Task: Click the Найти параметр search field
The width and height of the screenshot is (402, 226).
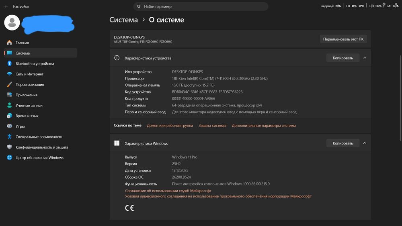Action: 201,7
